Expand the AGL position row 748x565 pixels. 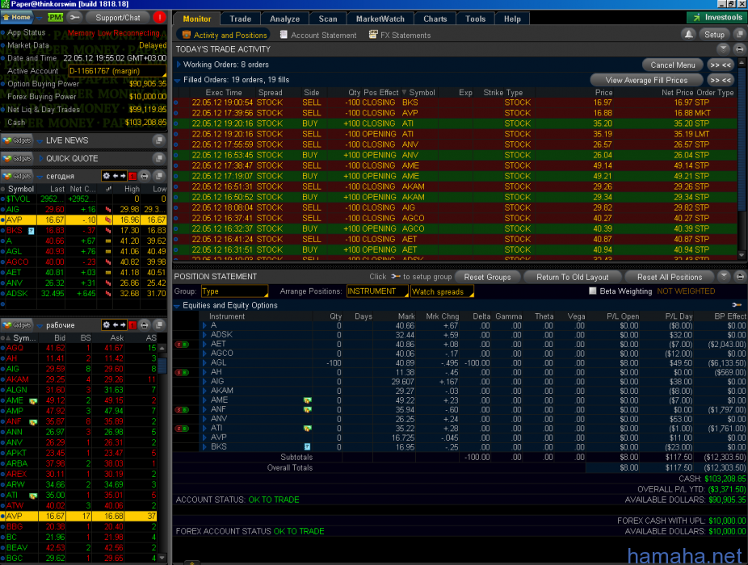[204, 363]
